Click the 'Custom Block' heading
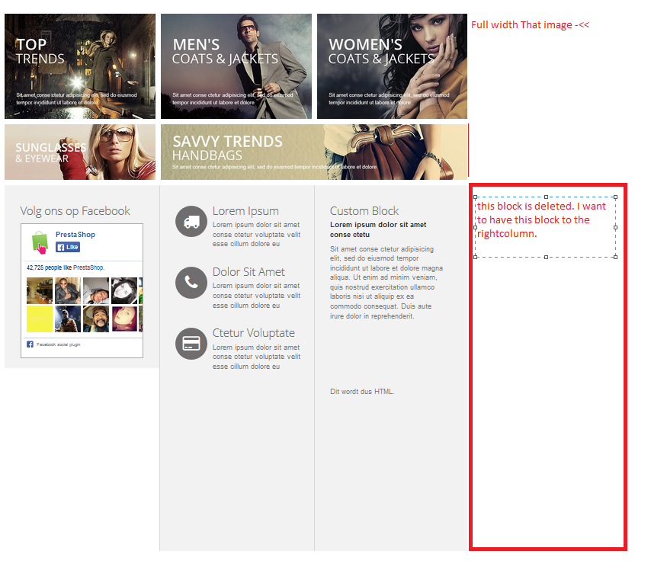 coord(364,211)
